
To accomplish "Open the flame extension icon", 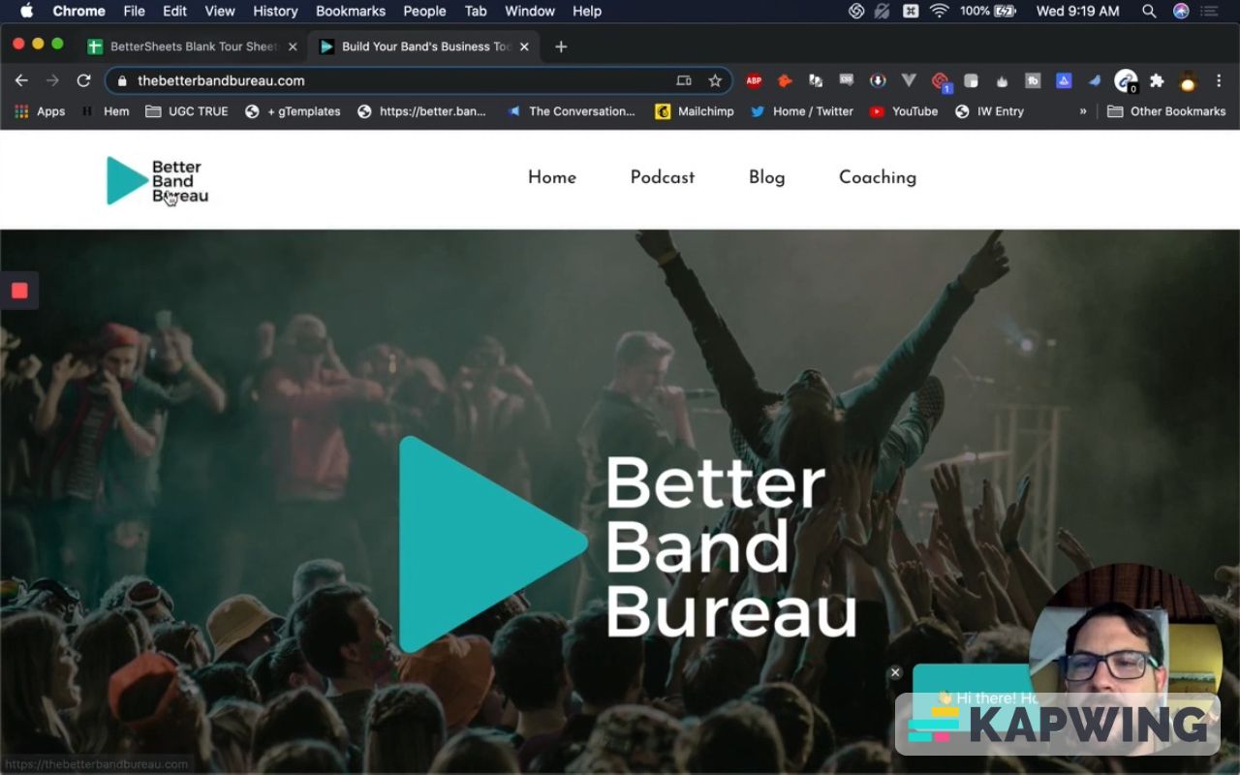I will point(1002,81).
